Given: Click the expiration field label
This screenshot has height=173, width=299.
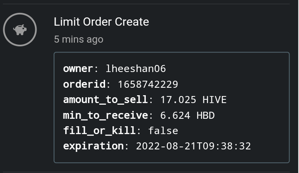Looking at the screenshot, I should click(93, 146).
